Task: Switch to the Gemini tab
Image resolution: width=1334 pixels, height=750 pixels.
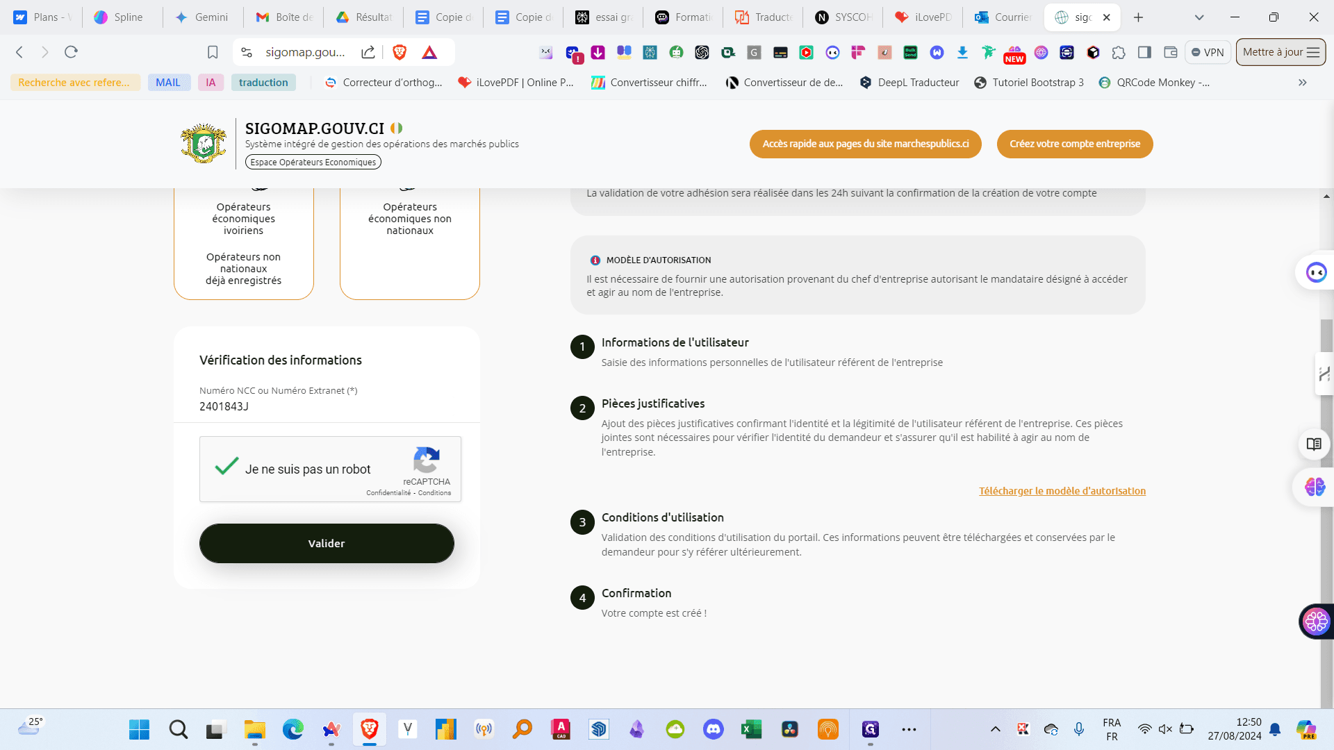Action: (201, 17)
